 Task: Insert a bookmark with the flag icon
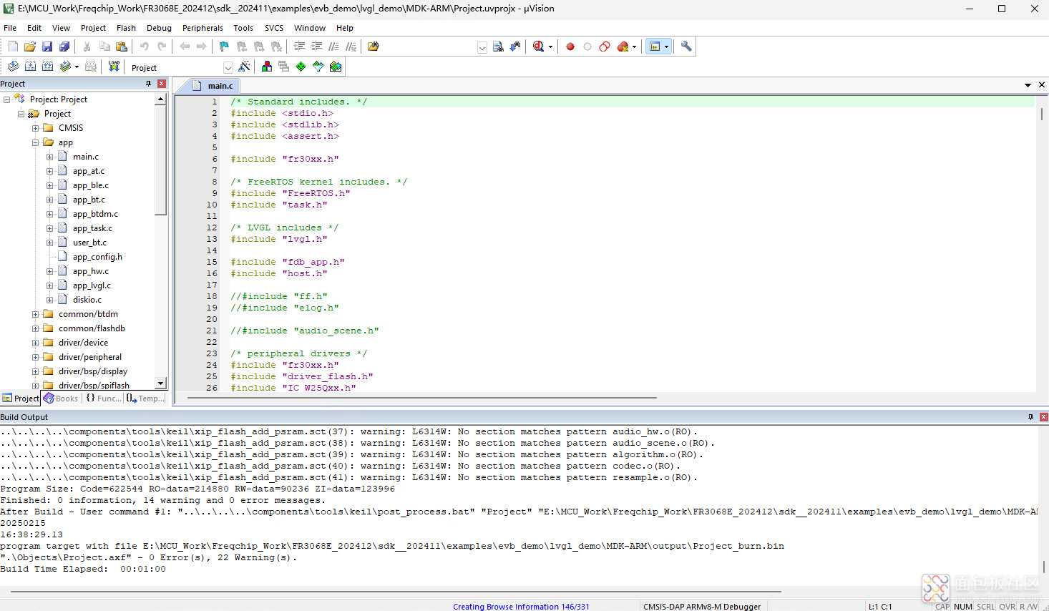224,47
